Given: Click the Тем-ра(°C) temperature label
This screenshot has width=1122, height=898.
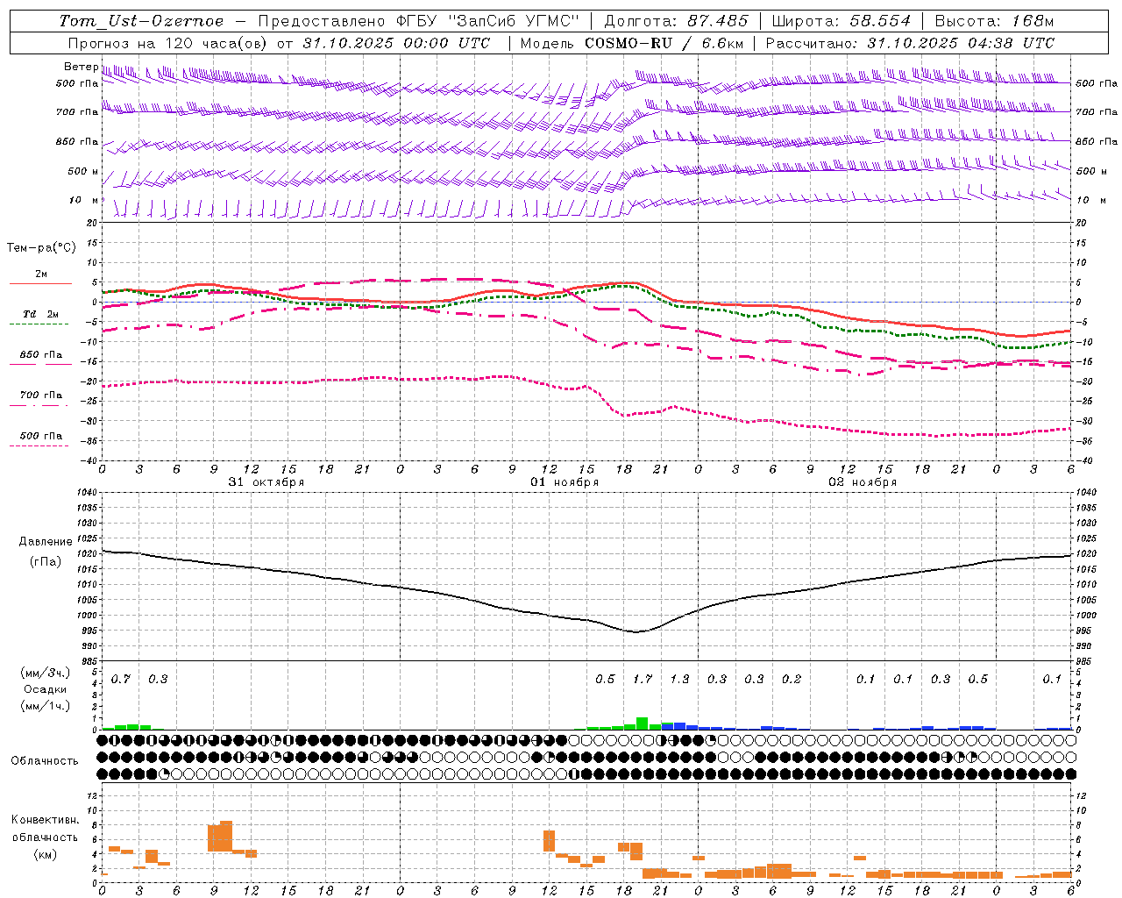Looking at the screenshot, I should pos(41,248).
